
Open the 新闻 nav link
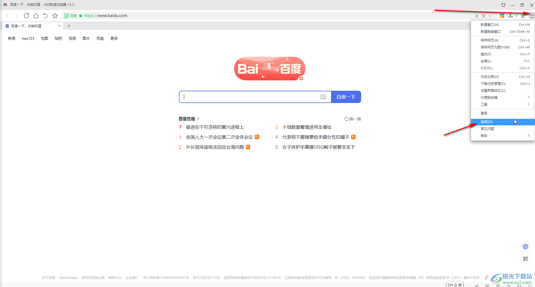(x=12, y=38)
